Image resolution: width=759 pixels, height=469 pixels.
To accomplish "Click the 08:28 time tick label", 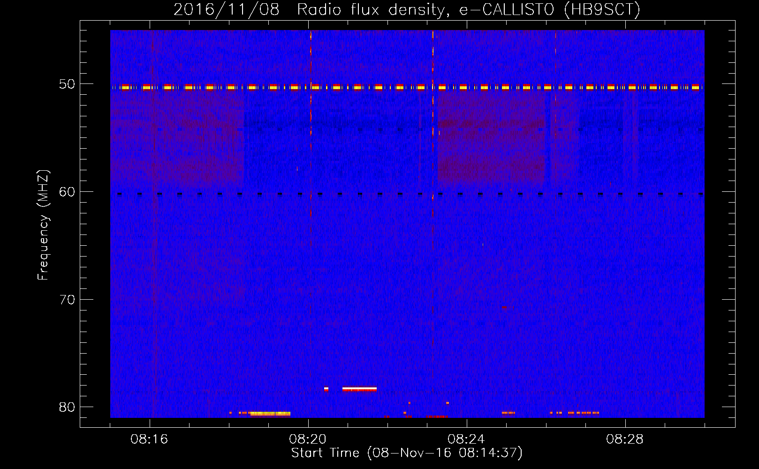I will point(625,439).
